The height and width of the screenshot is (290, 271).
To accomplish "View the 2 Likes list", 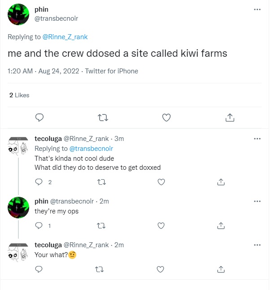I will click(x=19, y=95).
